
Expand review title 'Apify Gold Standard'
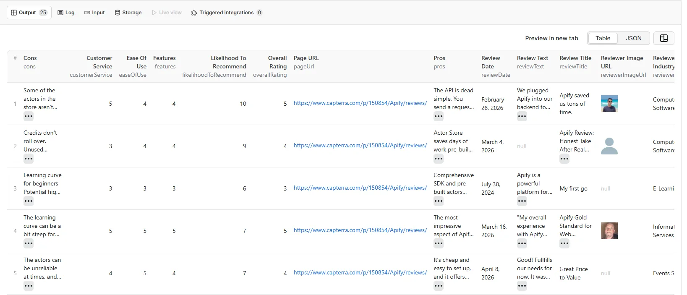564,244
